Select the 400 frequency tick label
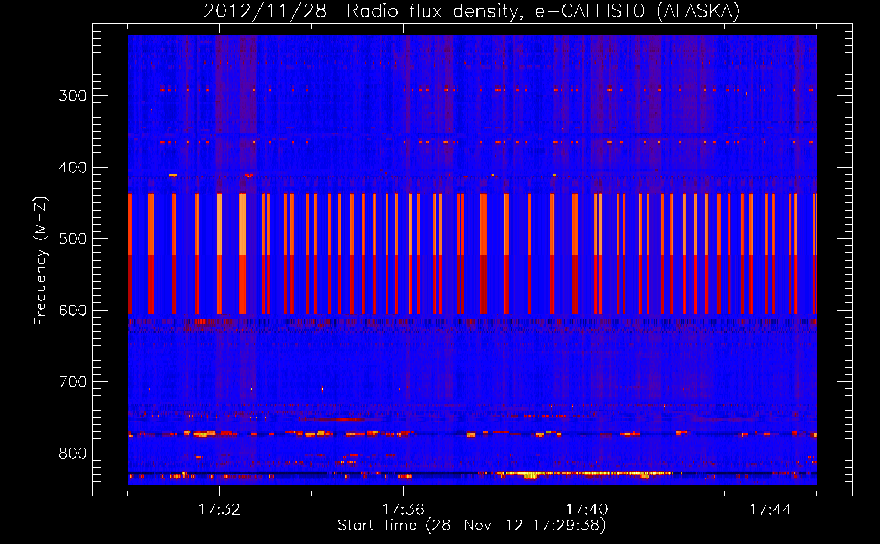The image size is (880, 544). click(73, 168)
